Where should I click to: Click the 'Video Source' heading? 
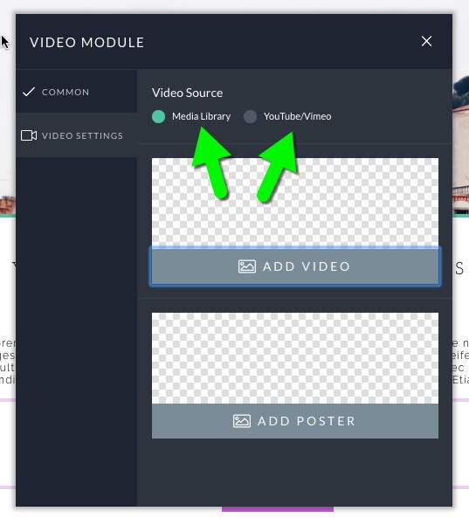tap(187, 93)
